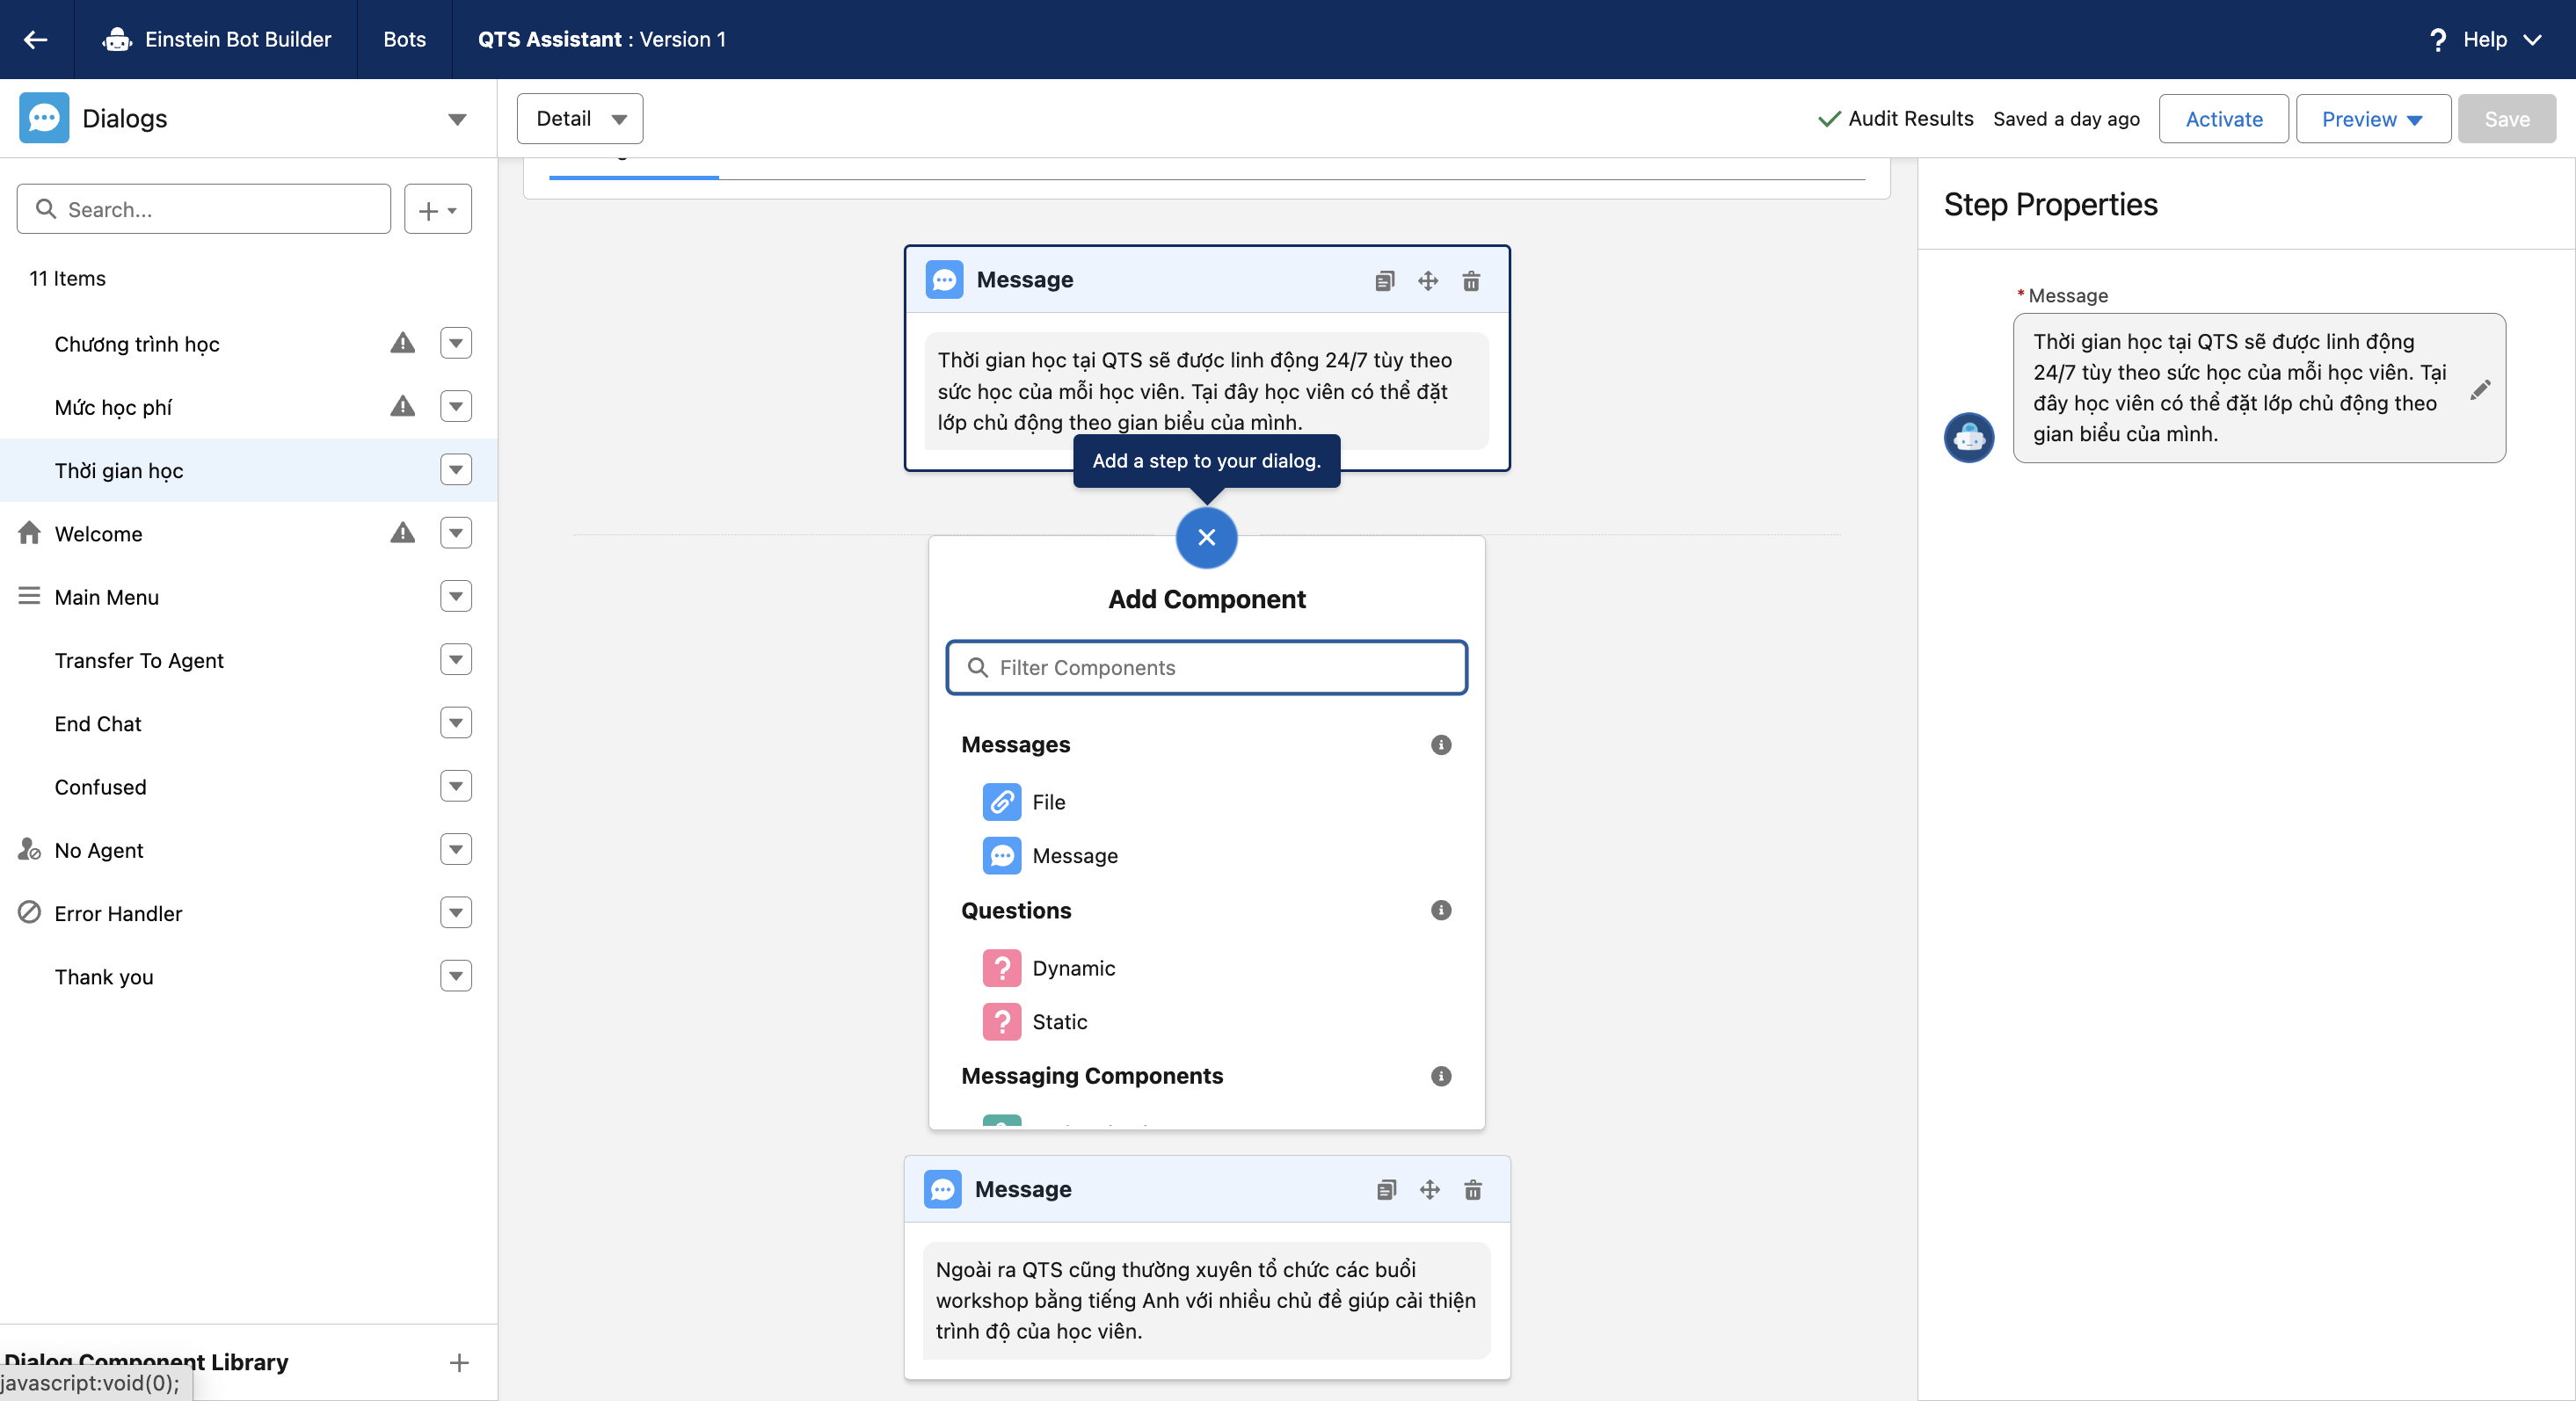Open the Help menu

point(2485,39)
